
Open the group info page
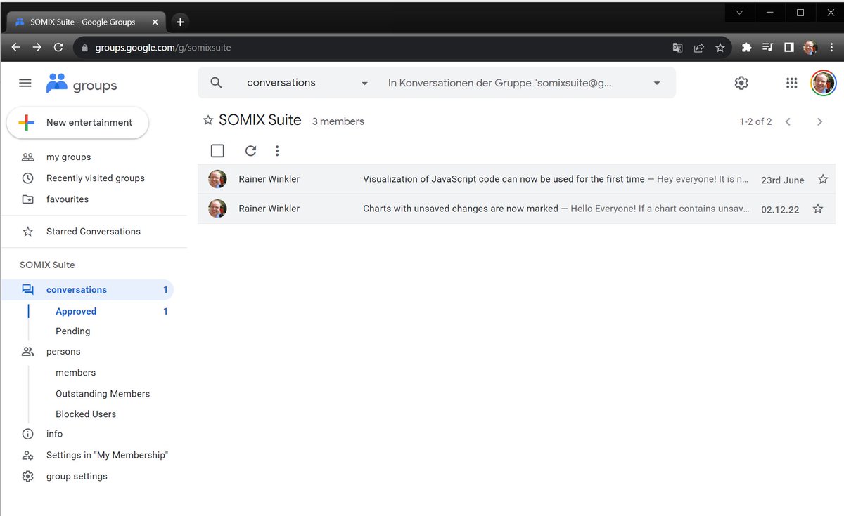pyautogui.click(x=54, y=434)
